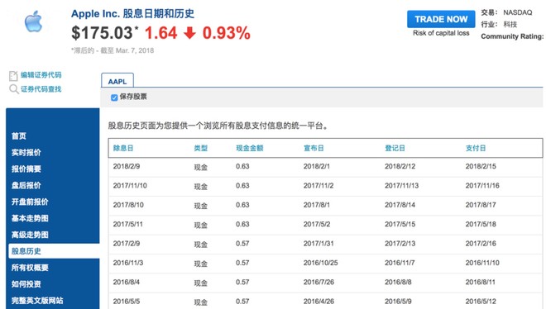
Task: Click the 0.93% change percentage
Action: [x=227, y=33]
